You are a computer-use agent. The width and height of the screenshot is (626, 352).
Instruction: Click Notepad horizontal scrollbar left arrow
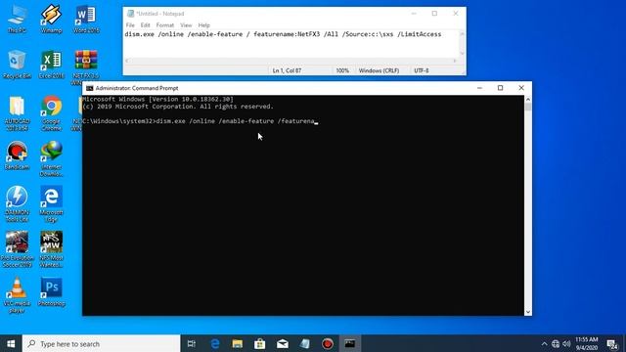[x=127, y=61]
